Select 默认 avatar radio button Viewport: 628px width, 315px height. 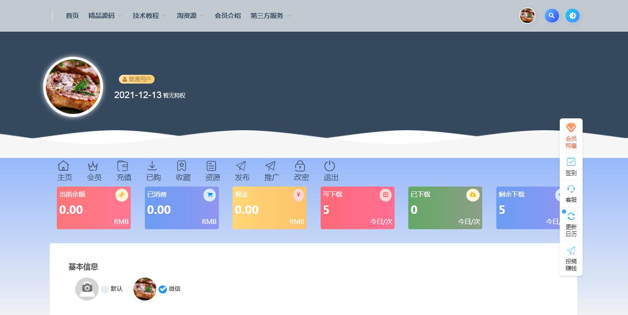click(105, 289)
